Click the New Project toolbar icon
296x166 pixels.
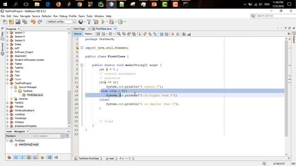point(11,22)
